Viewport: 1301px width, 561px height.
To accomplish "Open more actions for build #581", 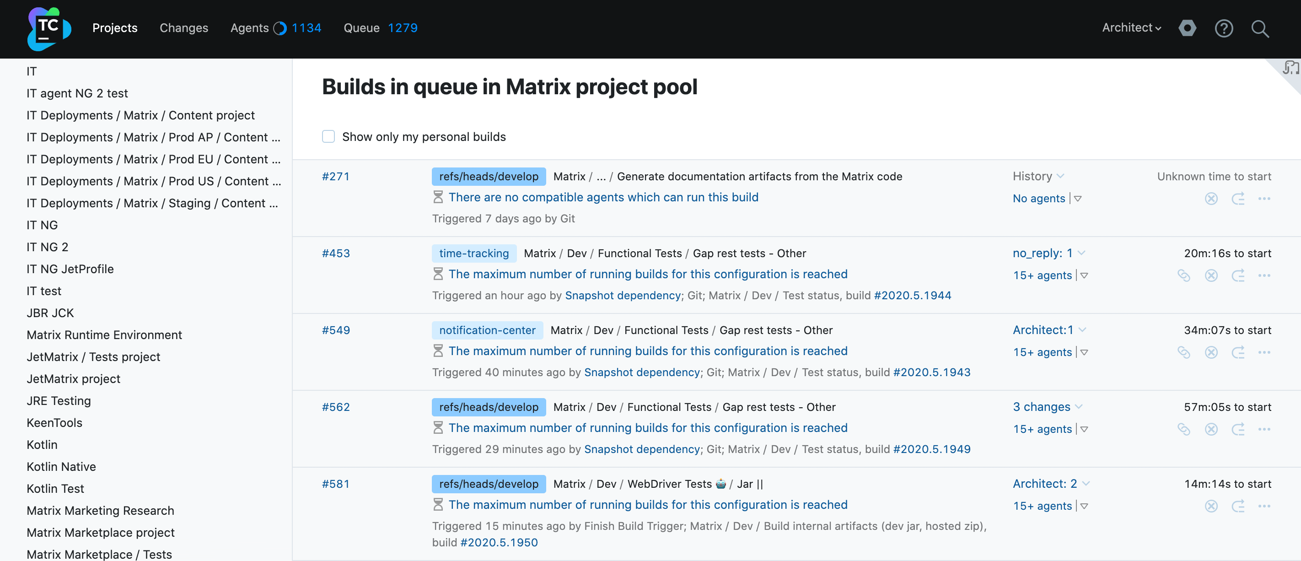I will (x=1263, y=506).
